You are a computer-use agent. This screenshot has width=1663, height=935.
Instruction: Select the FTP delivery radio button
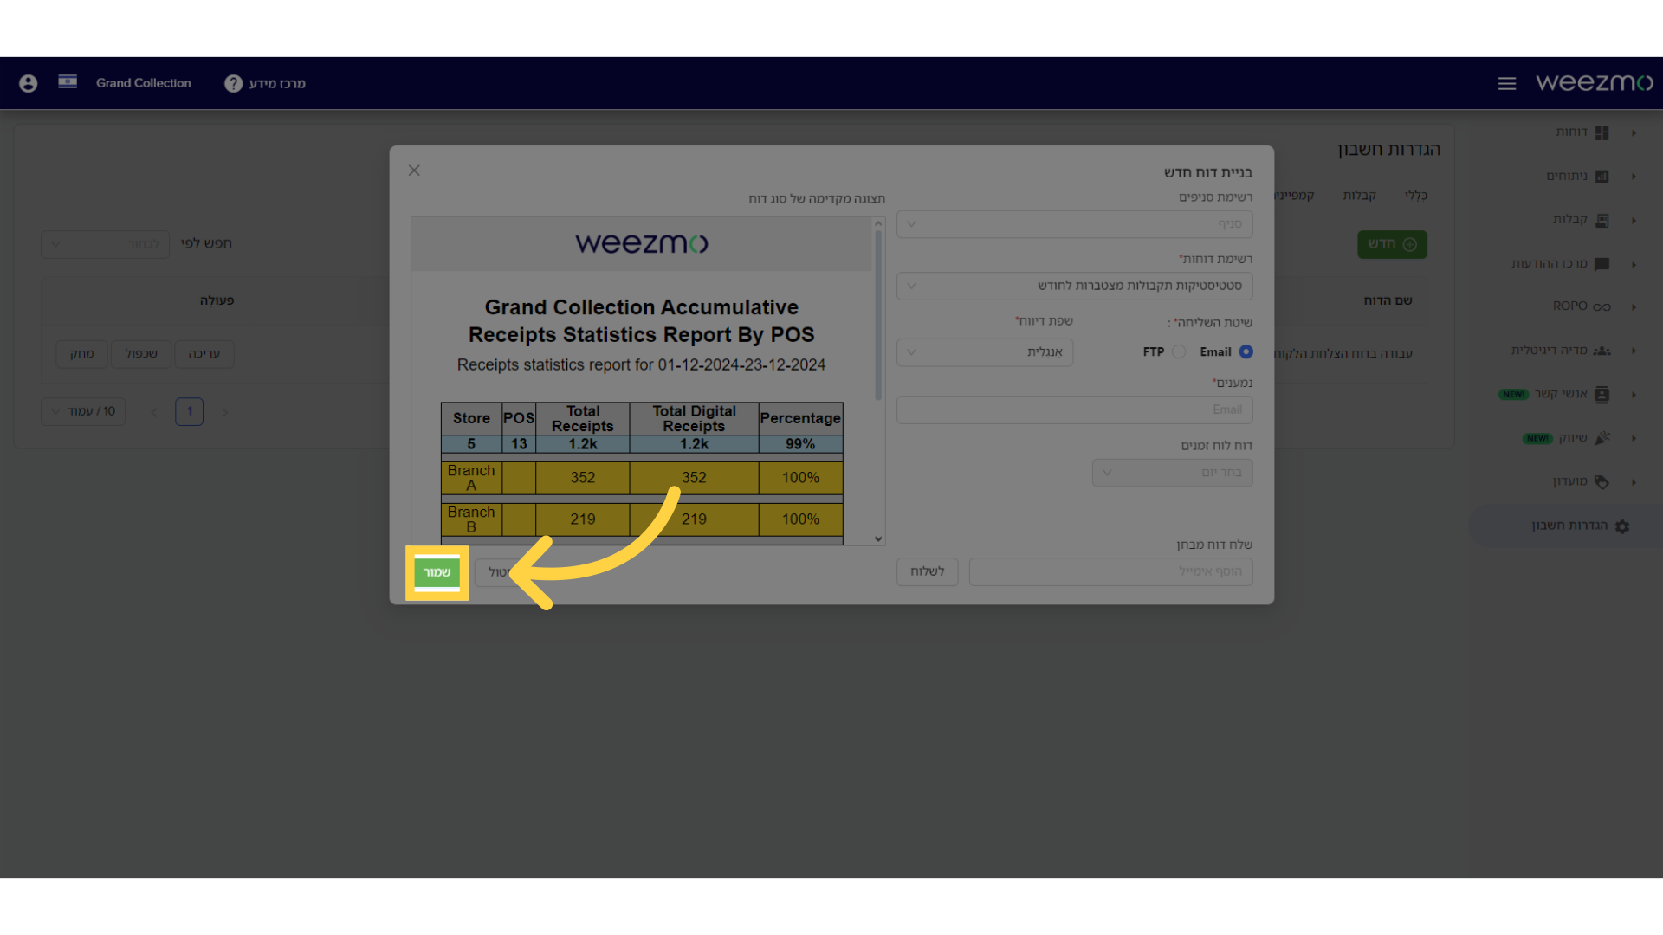pyautogui.click(x=1179, y=351)
